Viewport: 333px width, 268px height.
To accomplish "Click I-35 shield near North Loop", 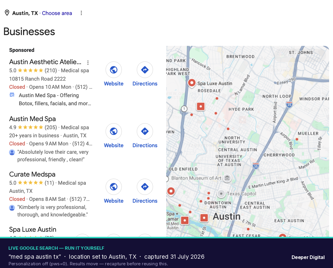I will pos(289,104).
